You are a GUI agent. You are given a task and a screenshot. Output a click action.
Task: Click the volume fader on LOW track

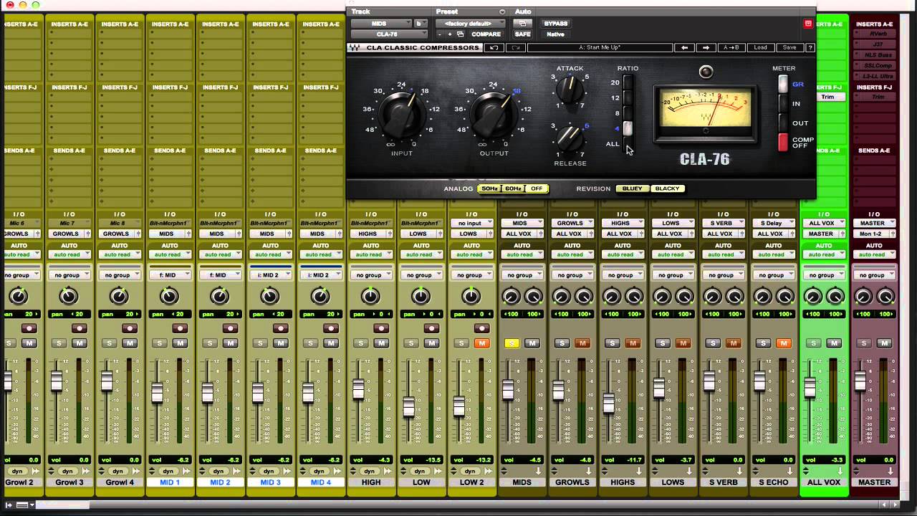[408, 406]
